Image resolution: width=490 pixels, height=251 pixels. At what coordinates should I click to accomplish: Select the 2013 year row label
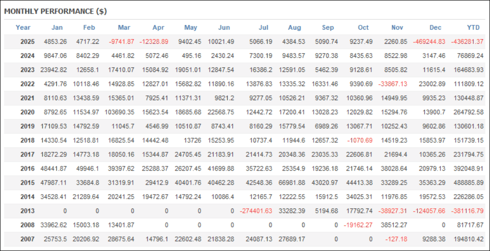coord(28,211)
